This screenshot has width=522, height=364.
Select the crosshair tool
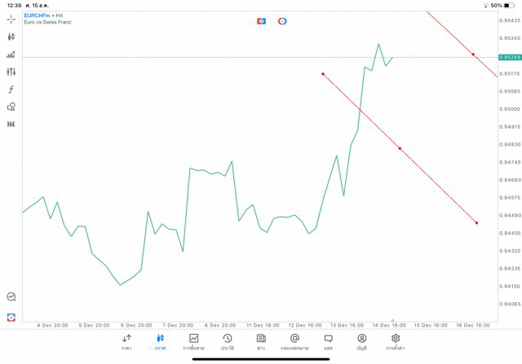[x=11, y=18]
